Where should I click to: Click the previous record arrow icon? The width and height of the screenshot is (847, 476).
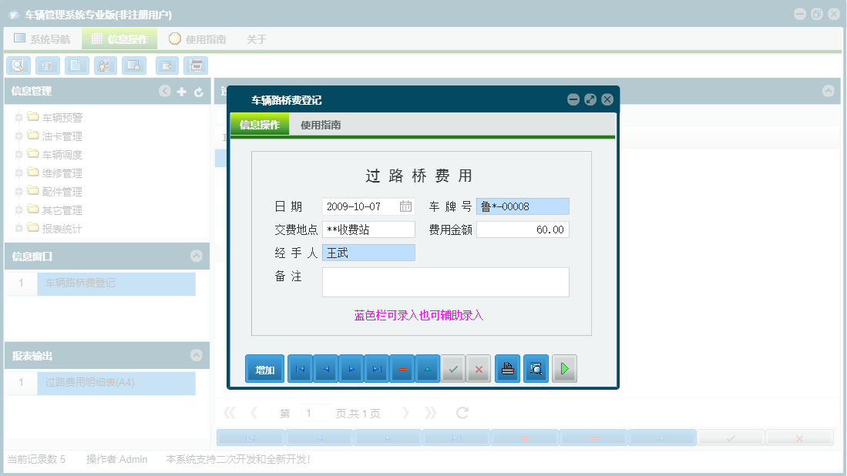325,368
